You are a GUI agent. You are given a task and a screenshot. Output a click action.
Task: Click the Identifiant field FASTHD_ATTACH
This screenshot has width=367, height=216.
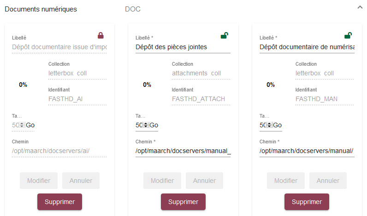[x=201, y=99]
